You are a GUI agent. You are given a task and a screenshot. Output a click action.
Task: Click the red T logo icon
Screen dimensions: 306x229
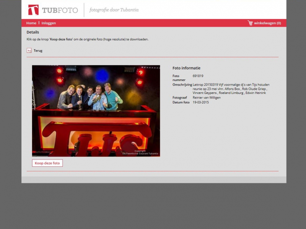coord(33,10)
